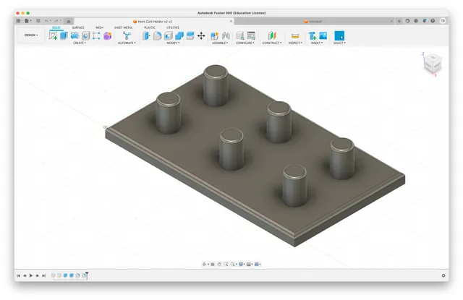
Task: Open the CONSTRUCT dropdown menu
Action: 272,43
